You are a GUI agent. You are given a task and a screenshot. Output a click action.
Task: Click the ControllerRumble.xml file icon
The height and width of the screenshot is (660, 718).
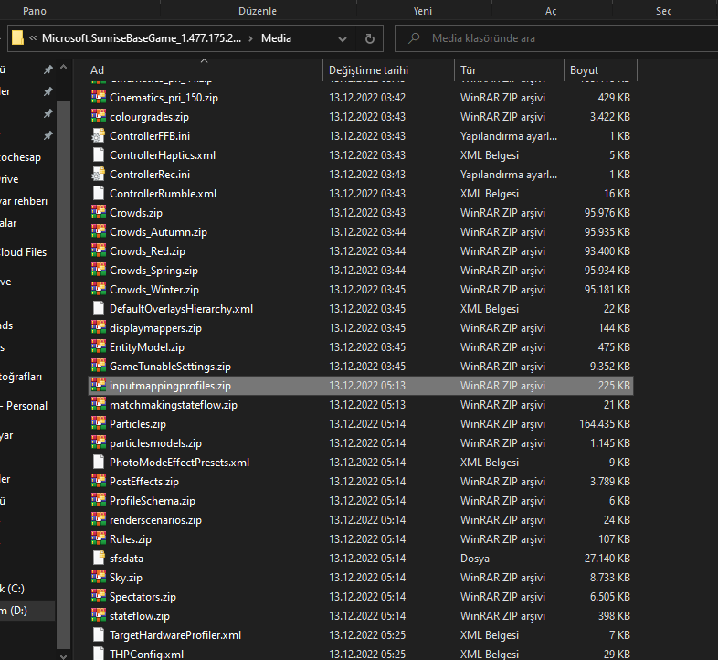99,194
